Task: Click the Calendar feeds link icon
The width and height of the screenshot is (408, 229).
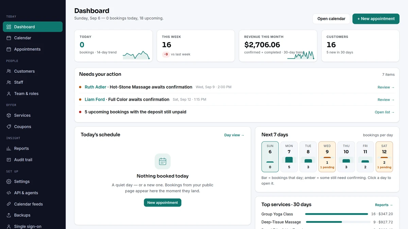Action: point(9,204)
